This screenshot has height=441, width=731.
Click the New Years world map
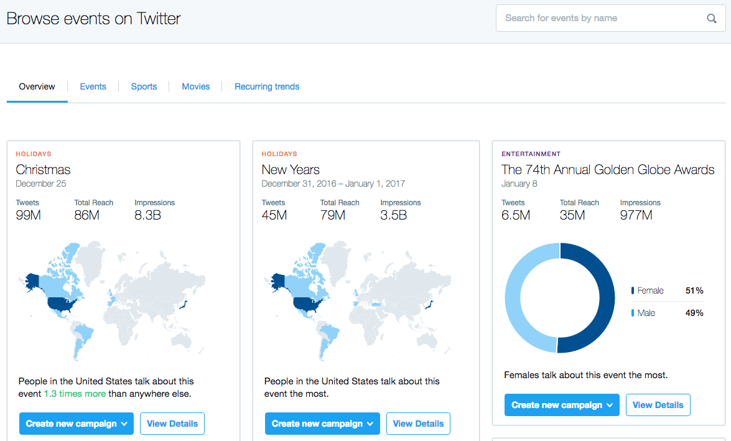pos(358,300)
